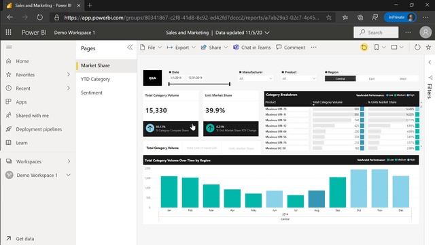Select the West region slicer button
This screenshot has height=245, width=435.
403,79
